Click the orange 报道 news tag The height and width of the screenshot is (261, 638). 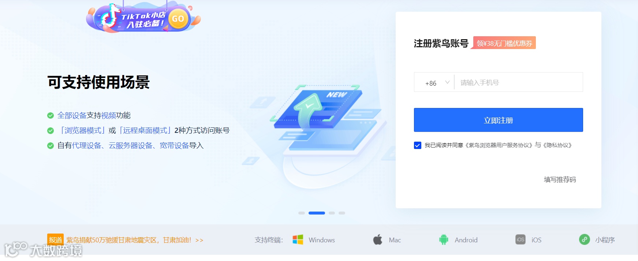tap(55, 240)
